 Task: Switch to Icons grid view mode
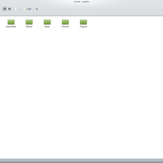(x=5, y=9)
